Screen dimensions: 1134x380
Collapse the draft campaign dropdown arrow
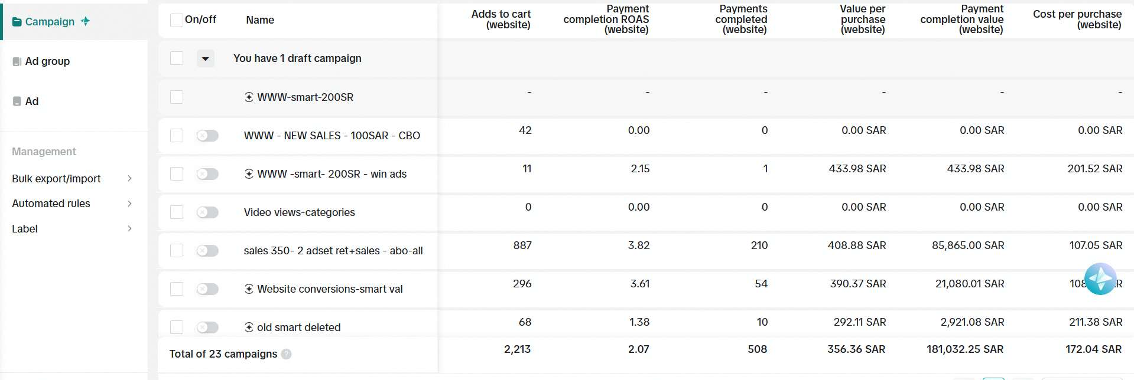(x=205, y=58)
